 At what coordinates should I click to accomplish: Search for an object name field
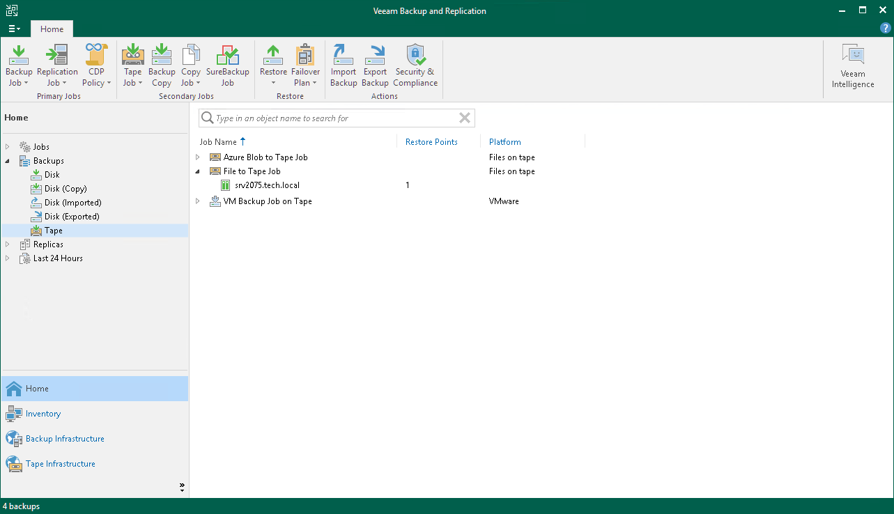[x=336, y=118]
